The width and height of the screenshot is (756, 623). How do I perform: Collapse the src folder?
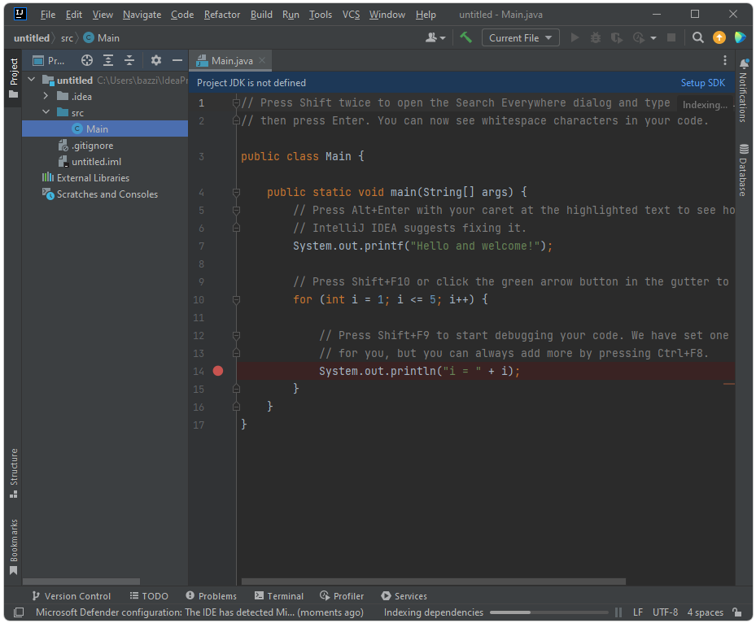(46, 112)
